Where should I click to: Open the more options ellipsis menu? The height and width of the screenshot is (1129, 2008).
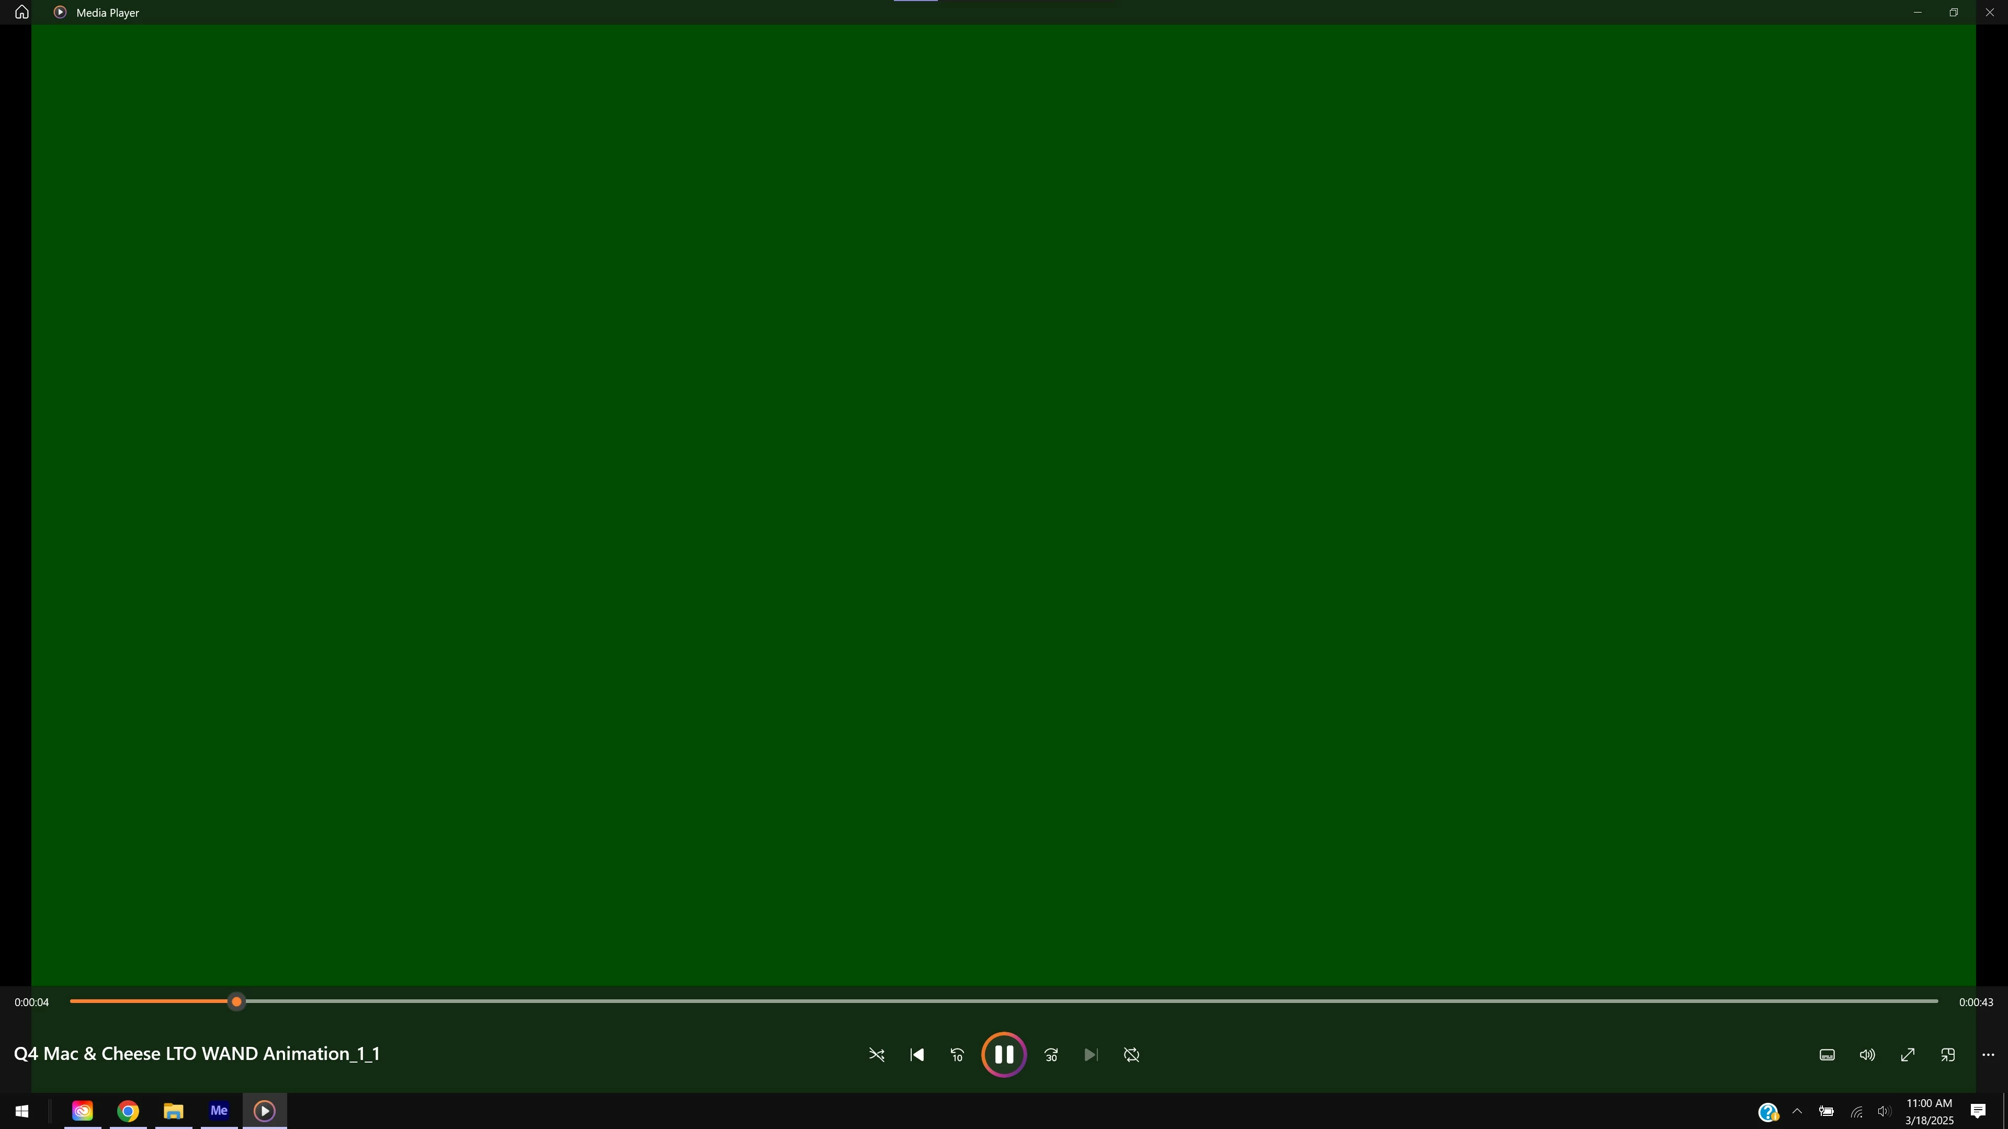(x=1988, y=1055)
